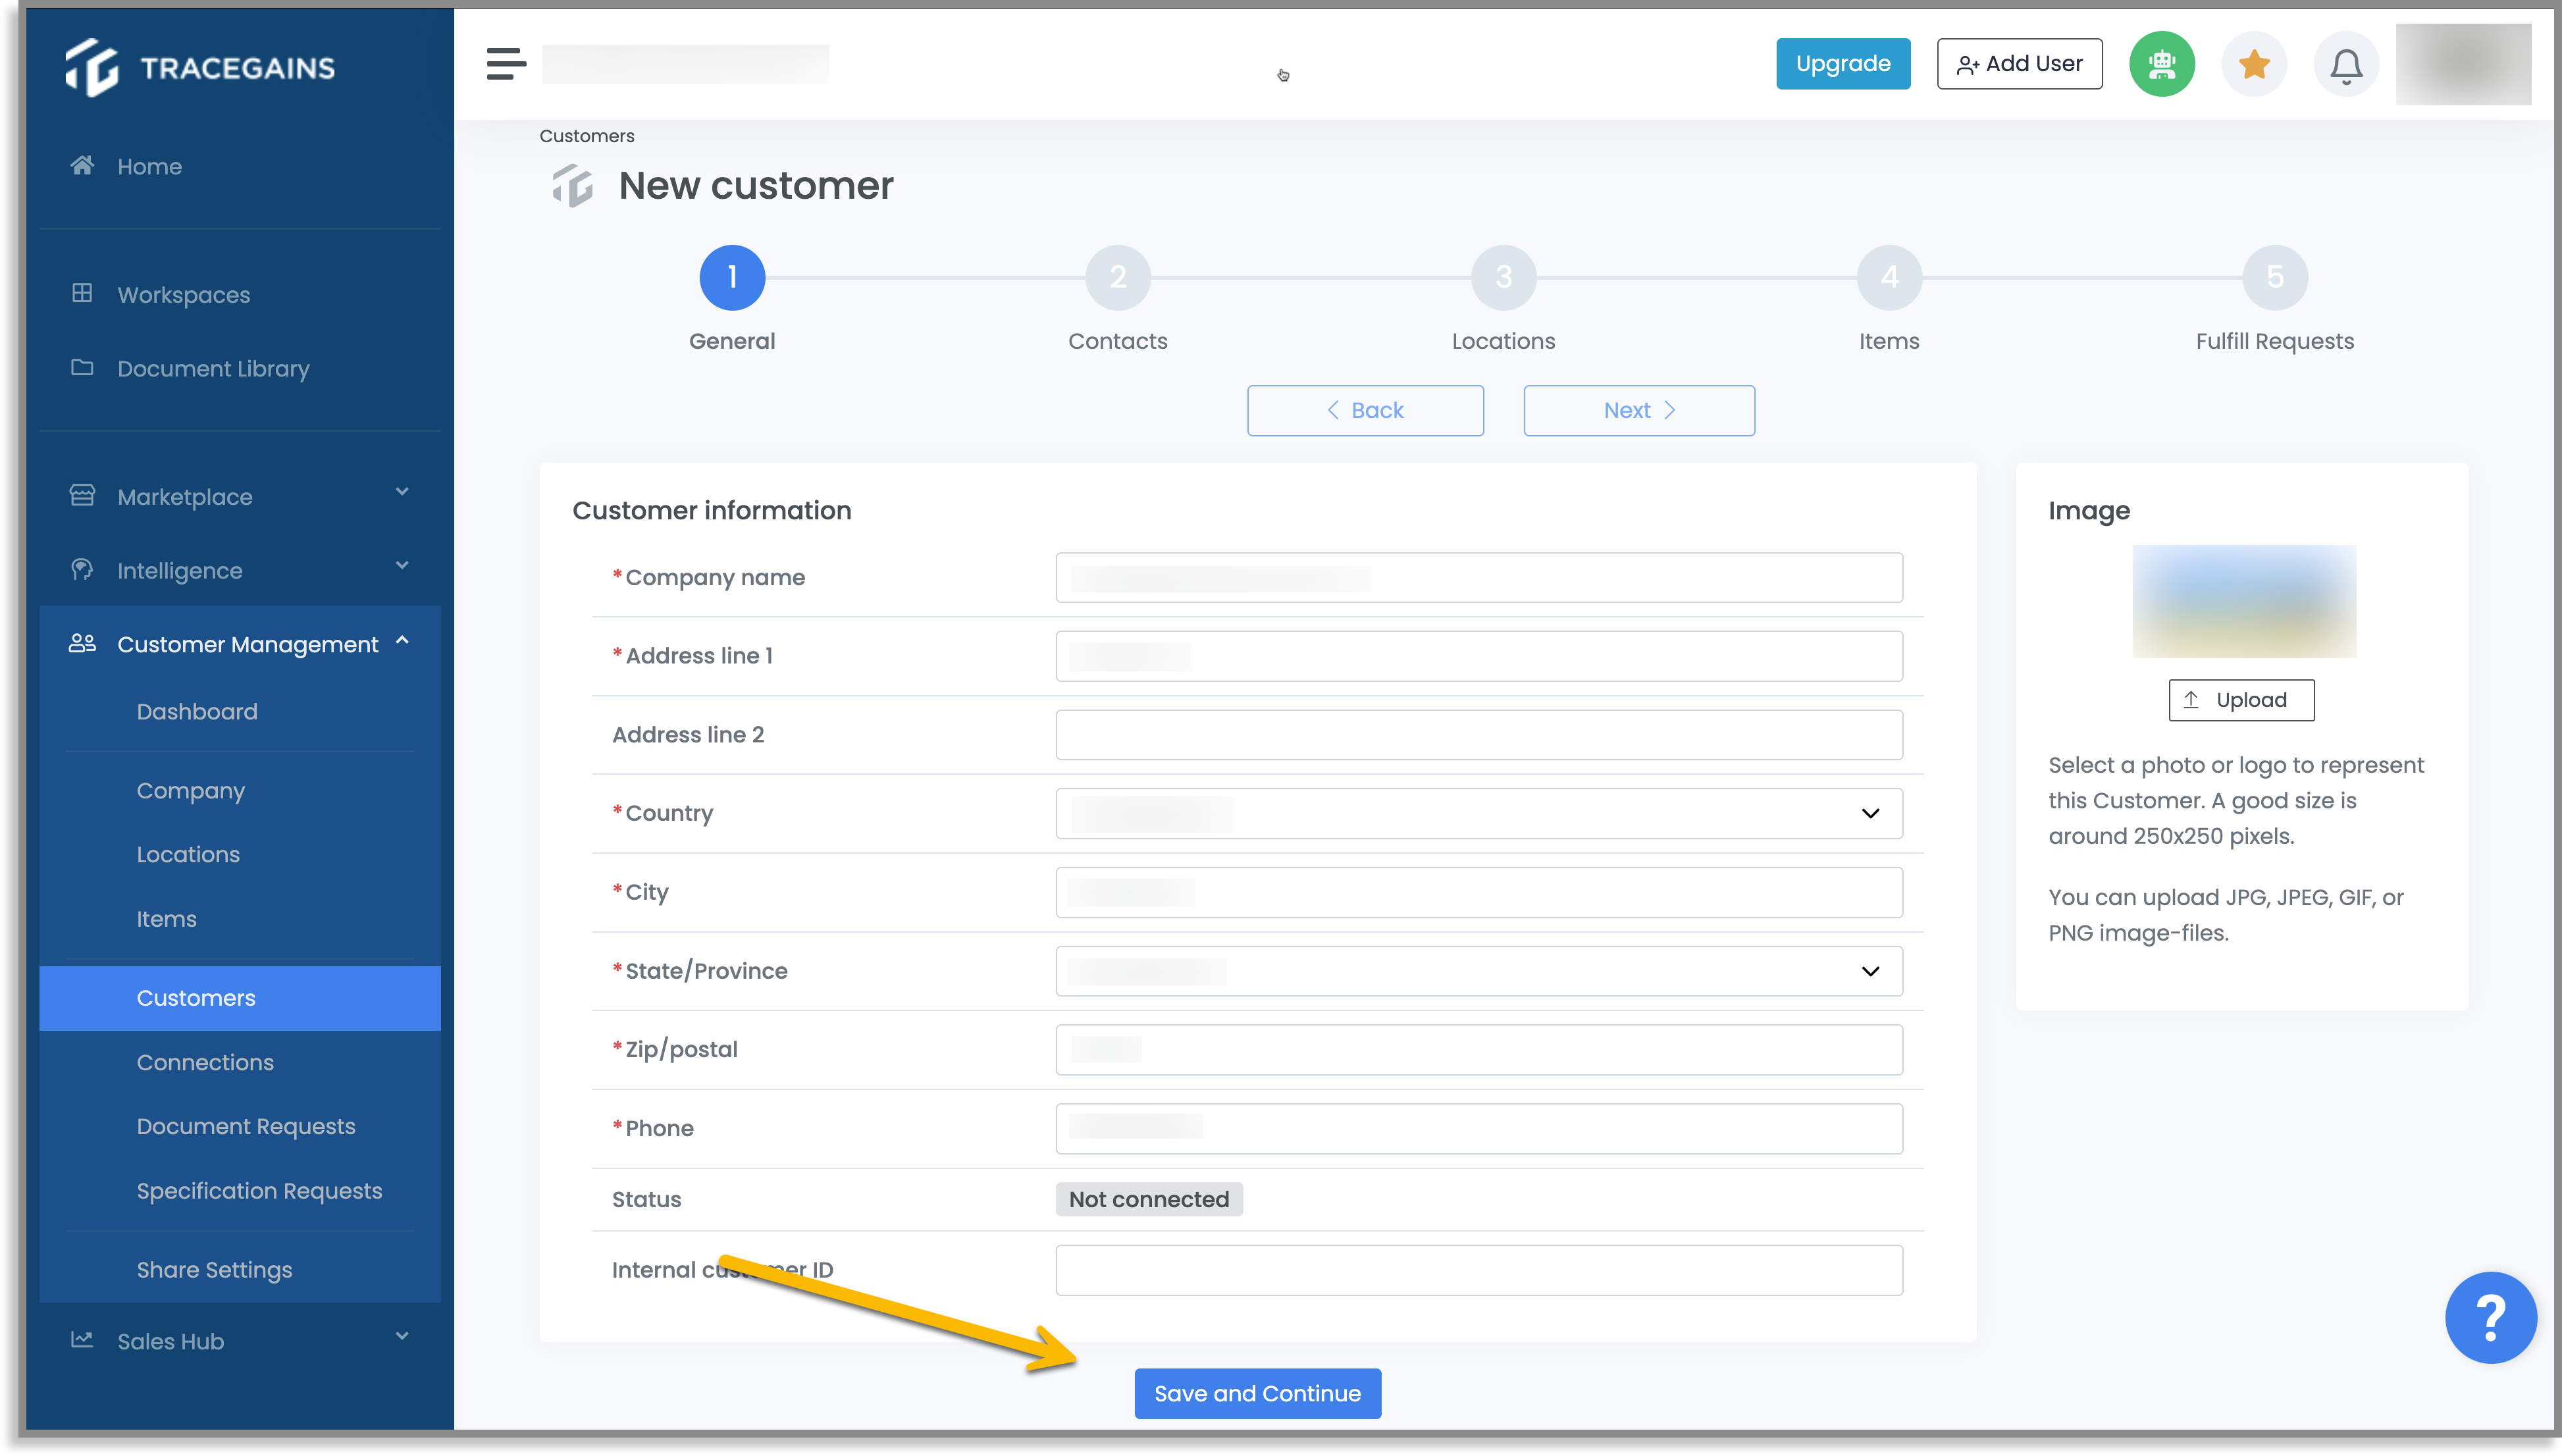Viewport: 2562px width, 1456px height.
Task: Open Document Library in sidebar
Action: click(x=213, y=369)
